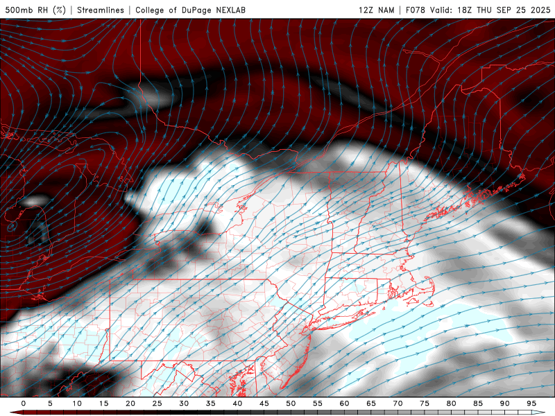This screenshot has width=555, height=416.
Task: Click the "F078" forecast hour text
Action: pos(415,10)
